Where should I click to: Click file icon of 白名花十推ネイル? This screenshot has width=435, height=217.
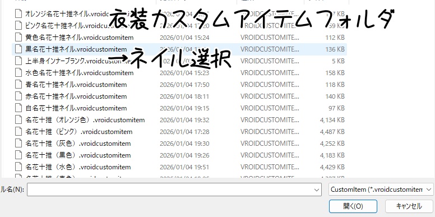(18, 108)
